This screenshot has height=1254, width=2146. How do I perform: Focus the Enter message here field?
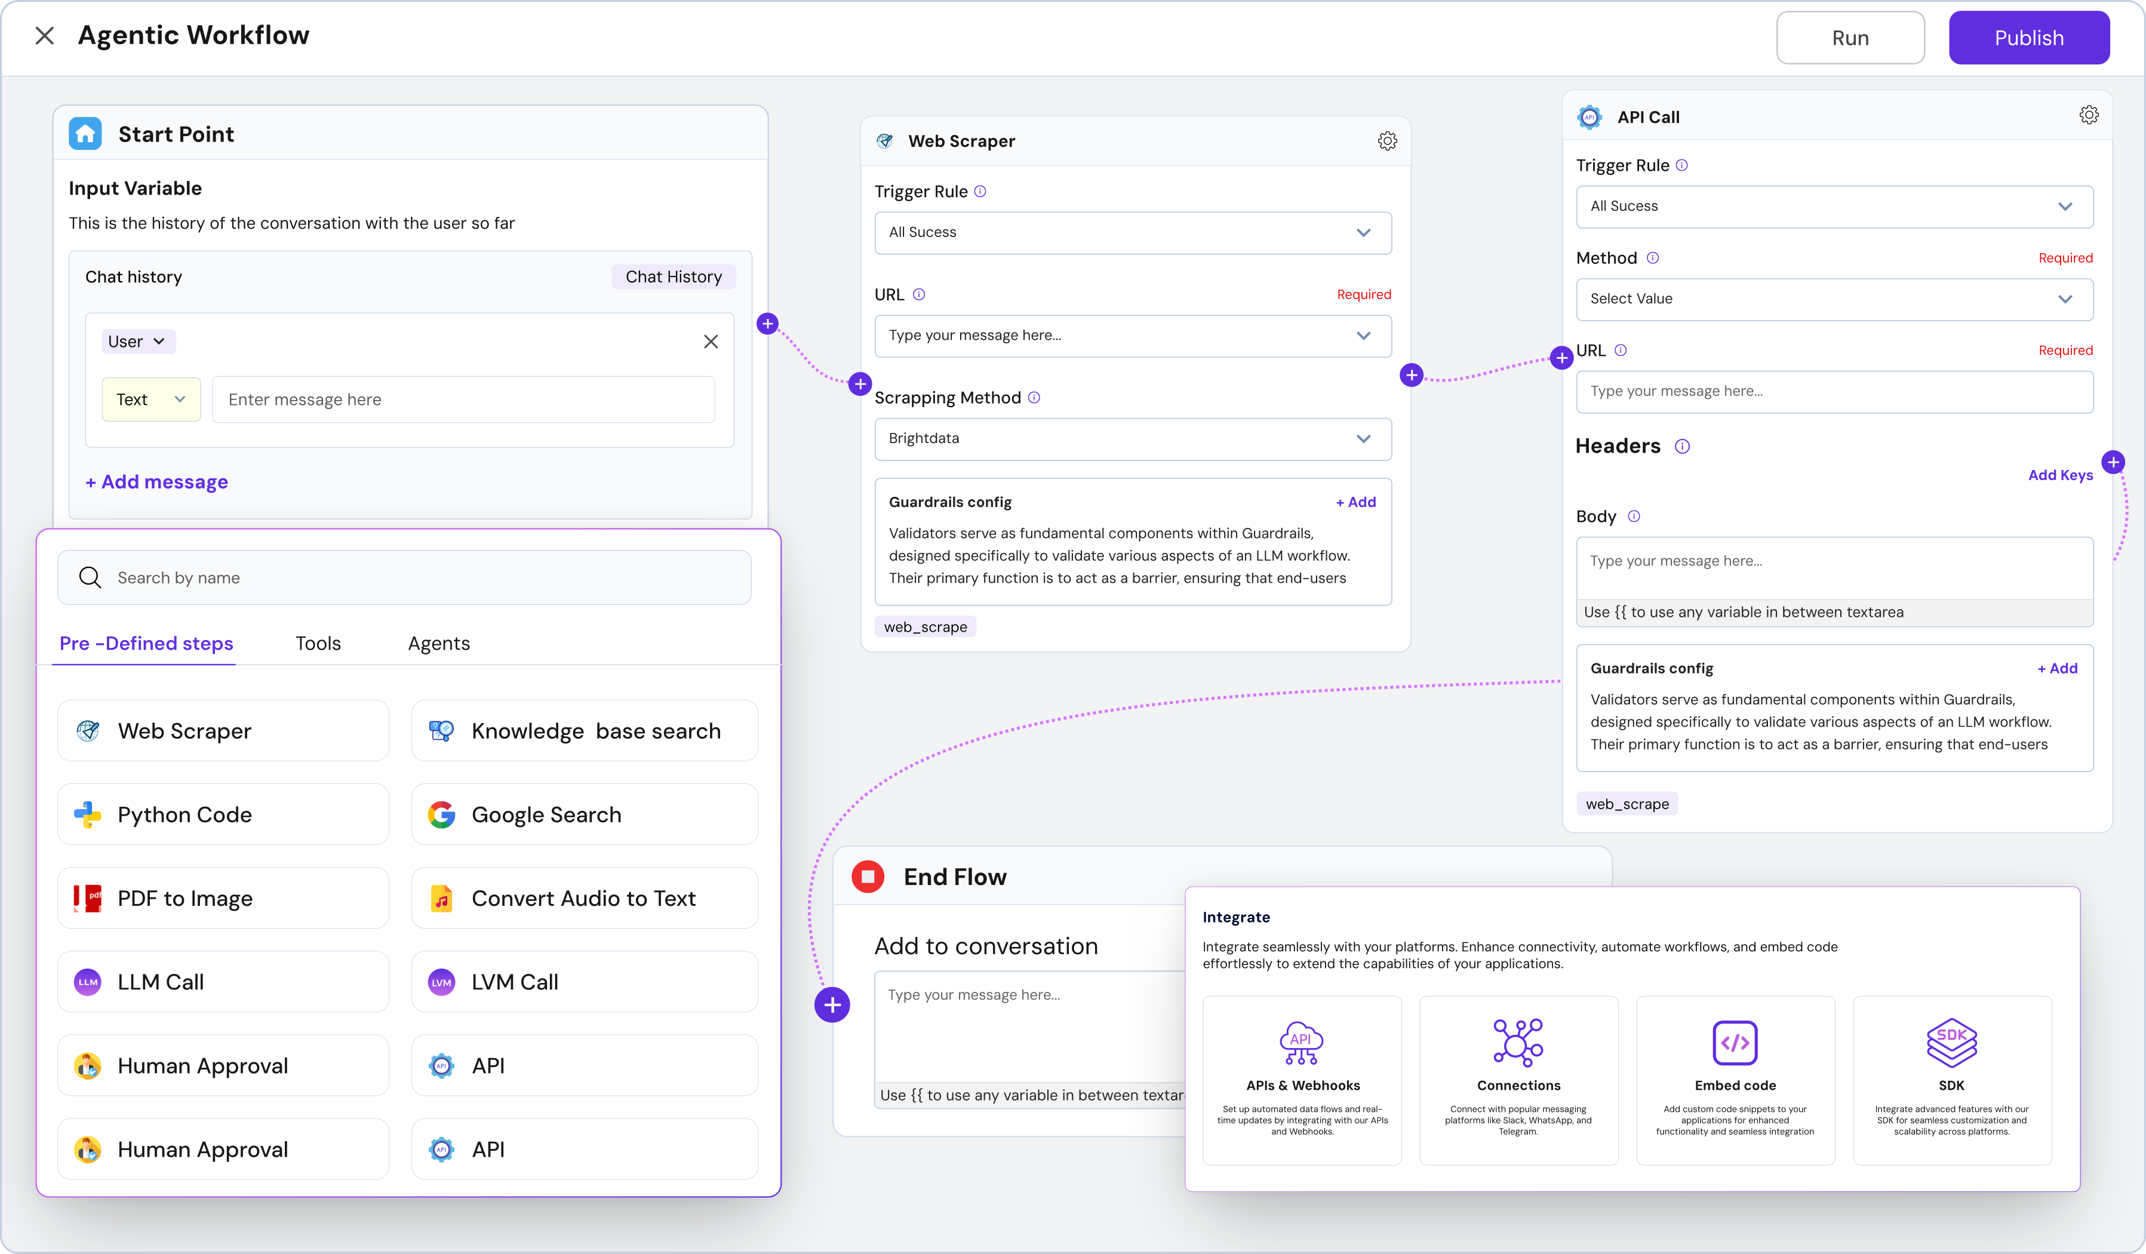463,399
